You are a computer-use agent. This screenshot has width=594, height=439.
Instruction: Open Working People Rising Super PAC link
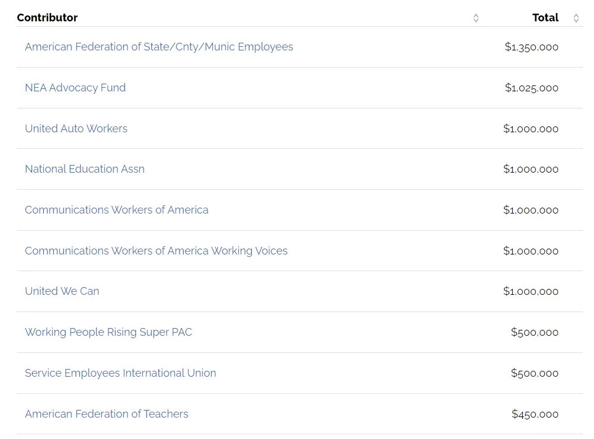(x=108, y=332)
